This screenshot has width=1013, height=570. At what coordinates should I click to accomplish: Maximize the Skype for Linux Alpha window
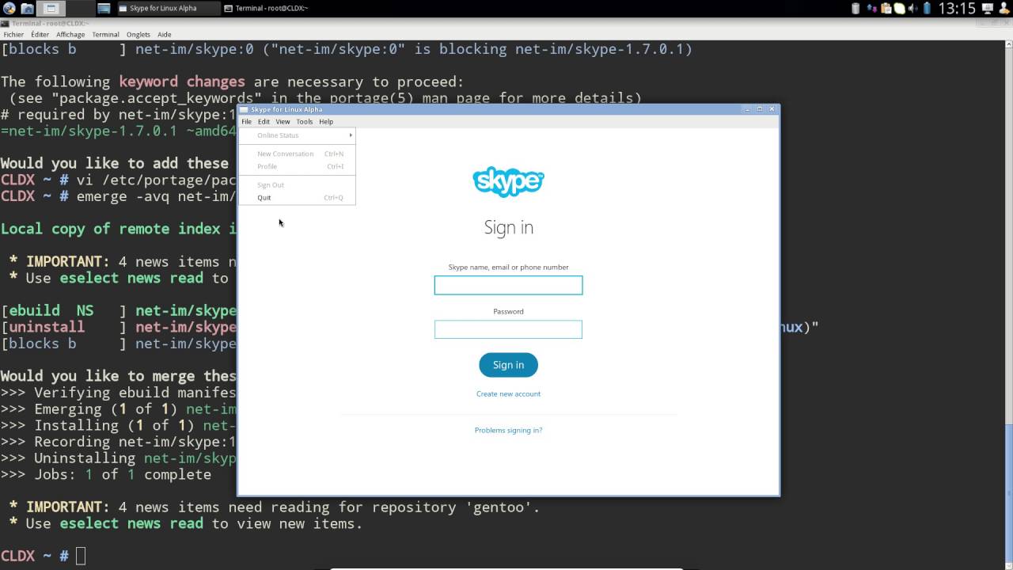[x=760, y=109]
